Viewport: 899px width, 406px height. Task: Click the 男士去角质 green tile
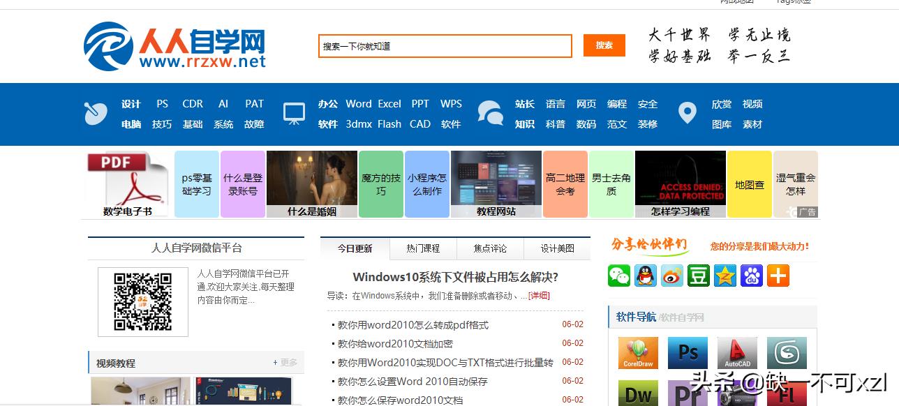(611, 184)
